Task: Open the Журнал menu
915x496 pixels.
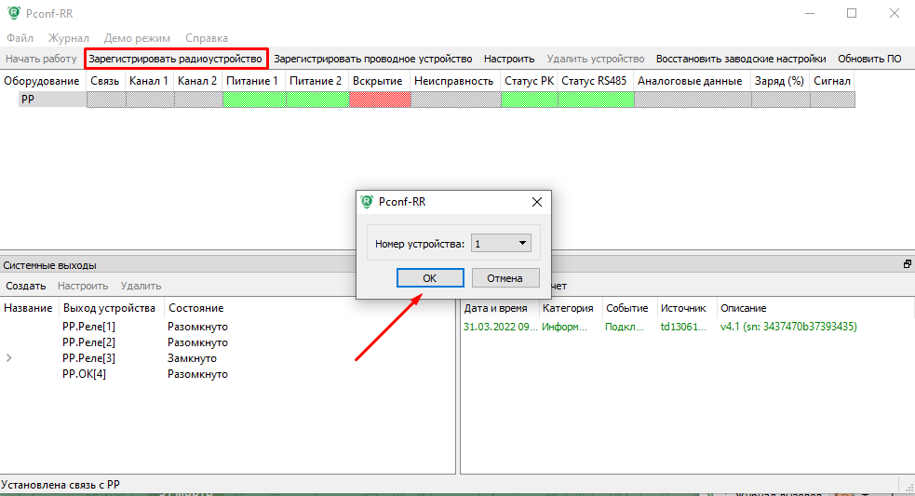Action: coord(69,38)
